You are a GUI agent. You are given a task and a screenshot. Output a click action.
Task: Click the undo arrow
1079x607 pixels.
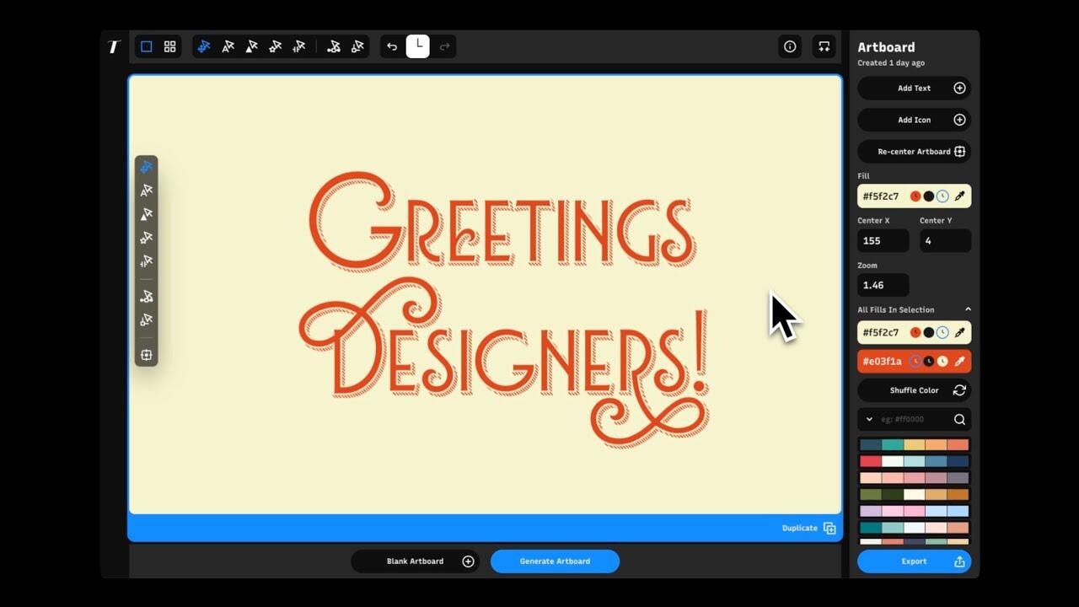[392, 46]
